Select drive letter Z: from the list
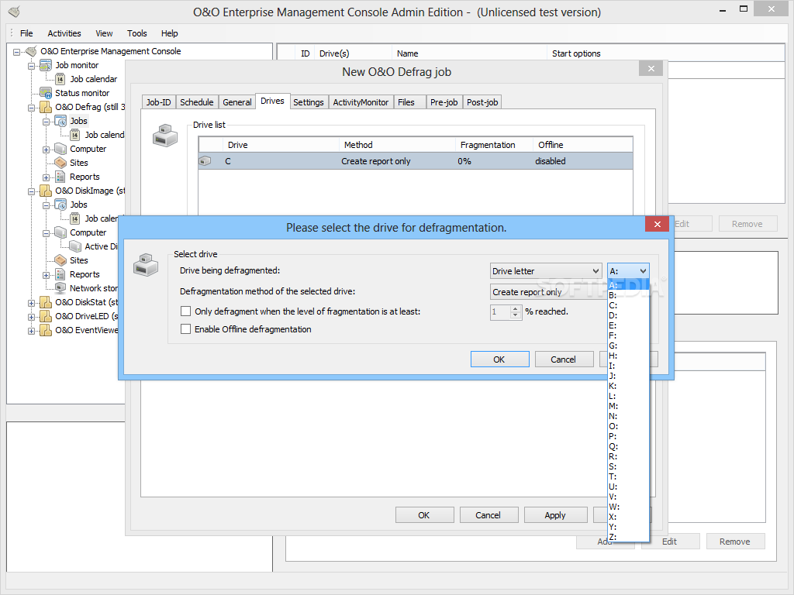This screenshot has height=595, width=794. (x=628, y=537)
